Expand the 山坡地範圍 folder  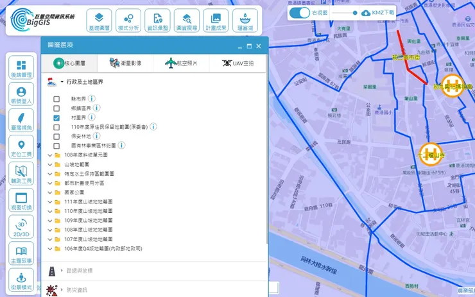[50, 164]
